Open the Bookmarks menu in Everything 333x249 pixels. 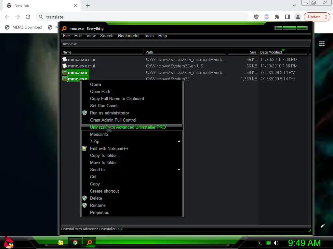click(x=128, y=36)
